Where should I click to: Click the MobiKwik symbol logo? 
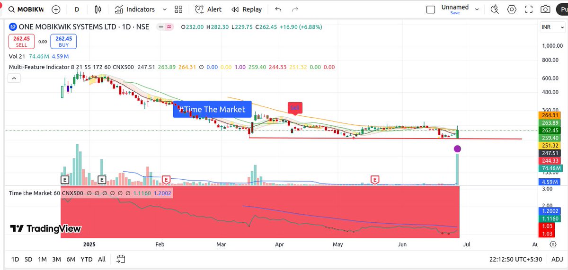pyautogui.click(x=13, y=27)
